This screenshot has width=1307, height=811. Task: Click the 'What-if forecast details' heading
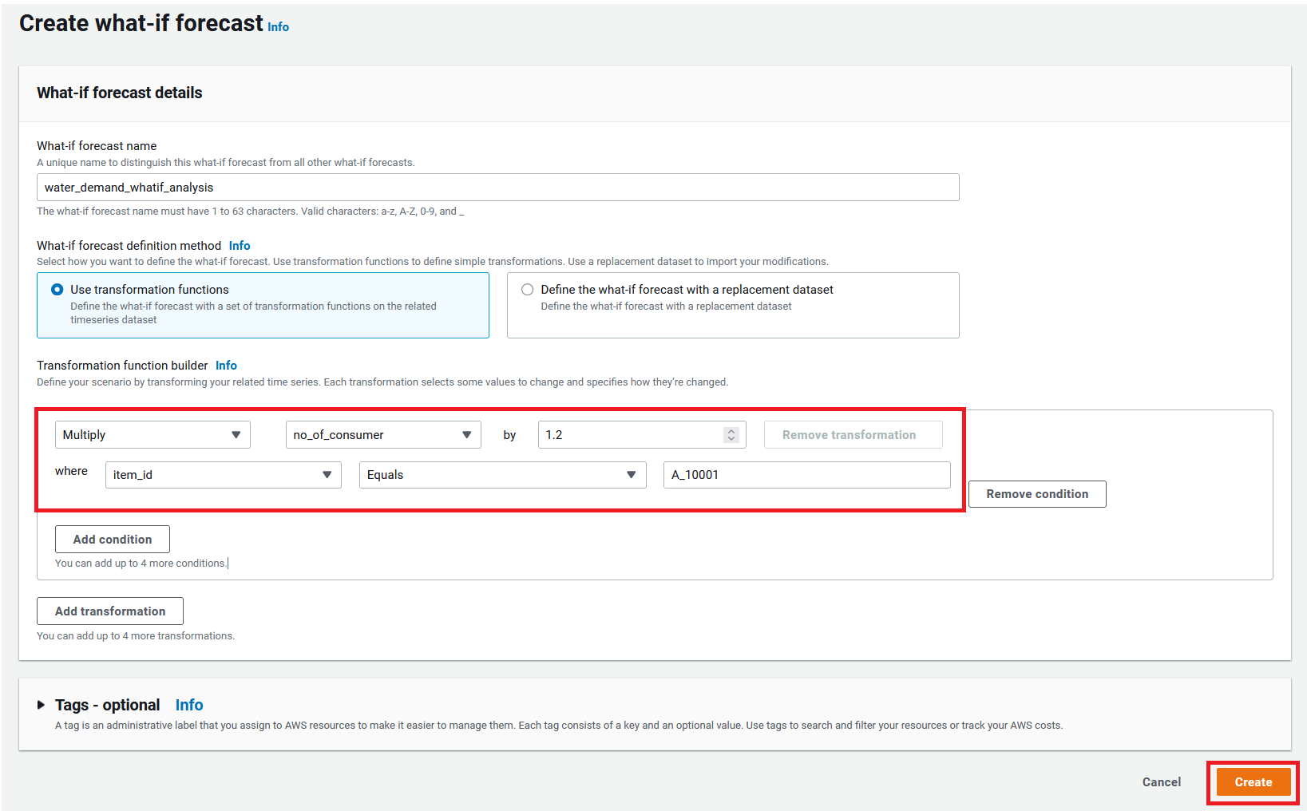(120, 93)
